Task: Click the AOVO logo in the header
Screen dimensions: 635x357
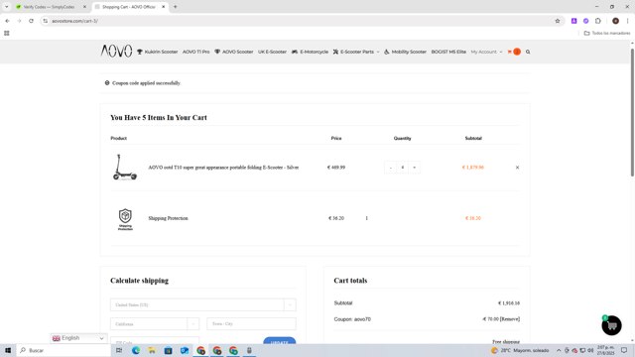Action: pos(116,51)
